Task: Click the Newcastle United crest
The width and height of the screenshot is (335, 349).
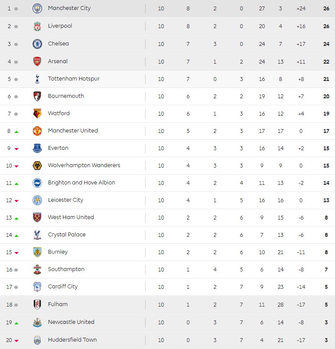Action: click(x=37, y=322)
